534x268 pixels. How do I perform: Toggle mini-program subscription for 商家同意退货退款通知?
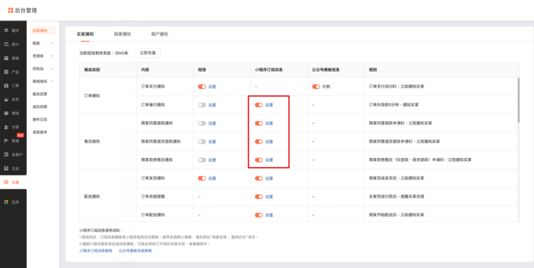click(259, 142)
